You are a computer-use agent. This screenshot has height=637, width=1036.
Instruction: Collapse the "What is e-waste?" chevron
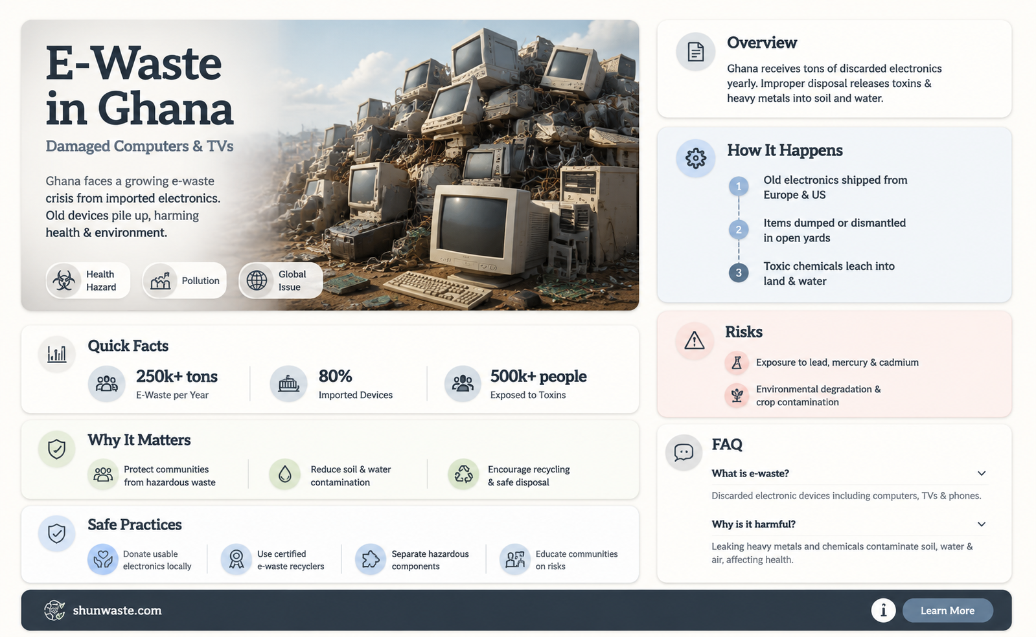982,473
